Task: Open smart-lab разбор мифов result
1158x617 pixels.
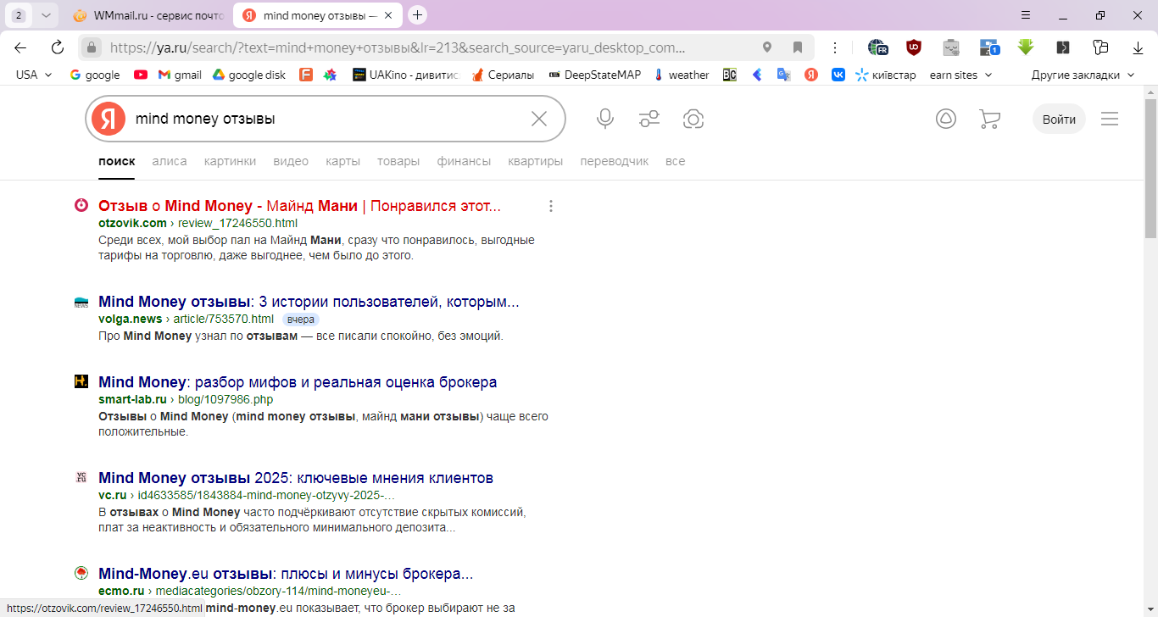Action: pyautogui.click(x=298, y=382)
